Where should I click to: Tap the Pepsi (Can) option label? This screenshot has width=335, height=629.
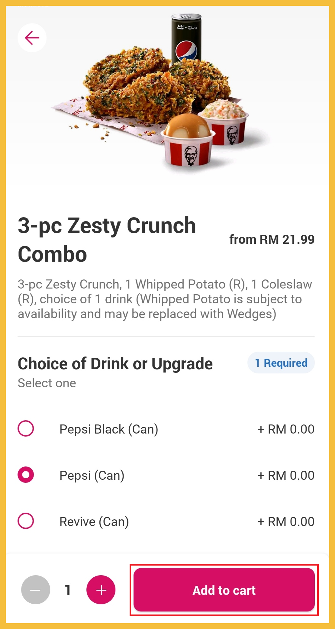tap(92, 476)
